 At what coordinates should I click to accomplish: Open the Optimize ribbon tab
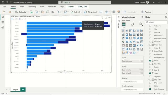click(x=52, y=7)
